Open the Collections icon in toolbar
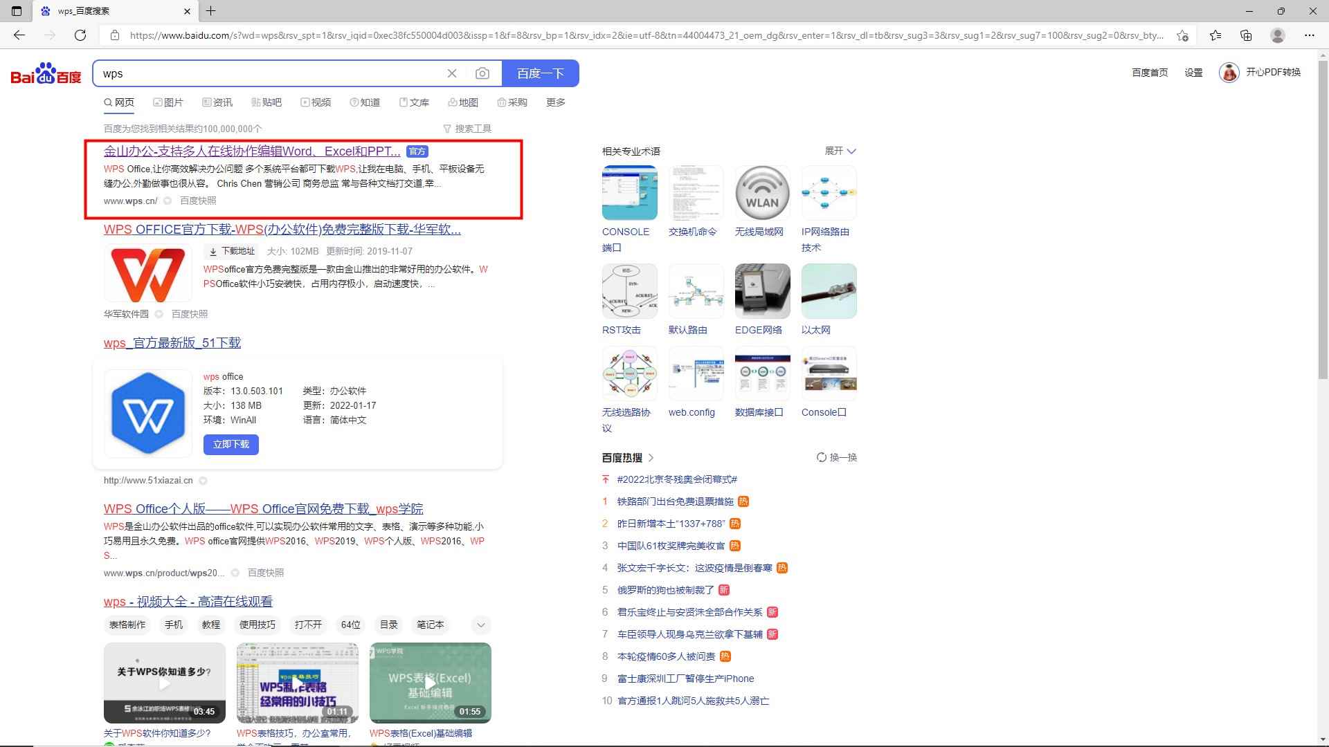 [1246, 35]
